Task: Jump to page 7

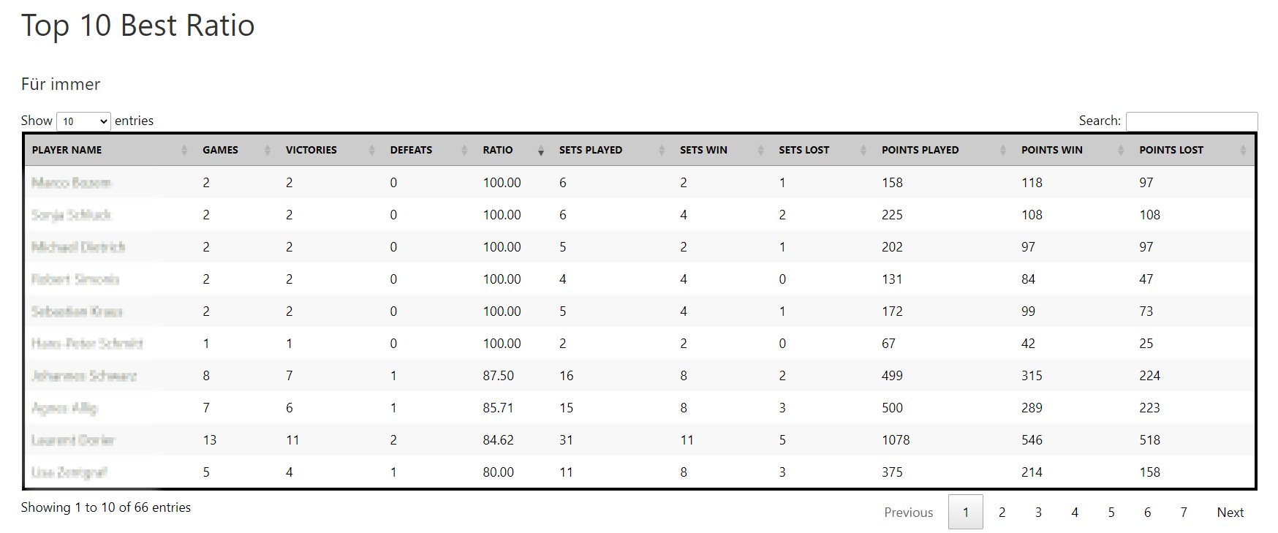Action: pos(1184,513)
